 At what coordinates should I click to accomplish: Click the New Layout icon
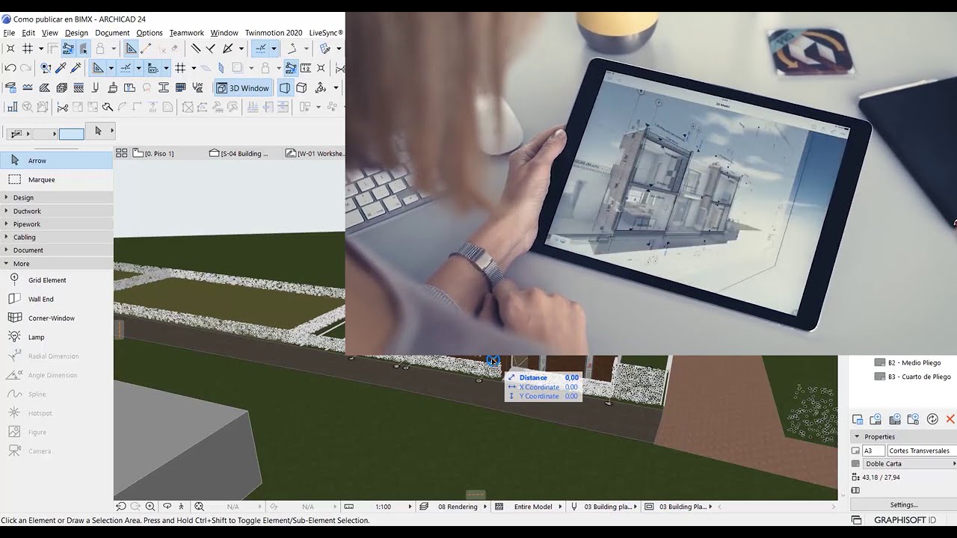point(876,419)
